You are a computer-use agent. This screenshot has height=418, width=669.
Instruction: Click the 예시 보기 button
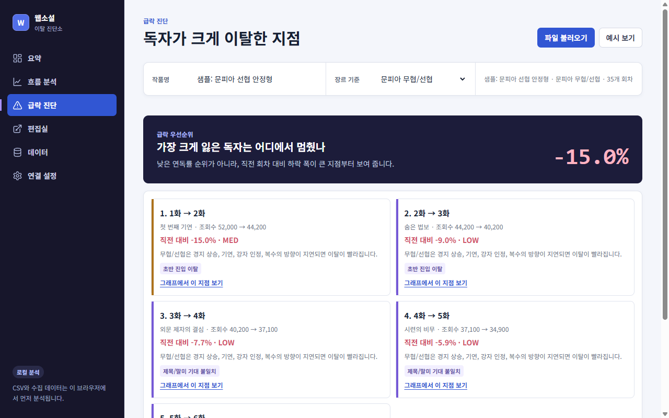pos(620,38)
